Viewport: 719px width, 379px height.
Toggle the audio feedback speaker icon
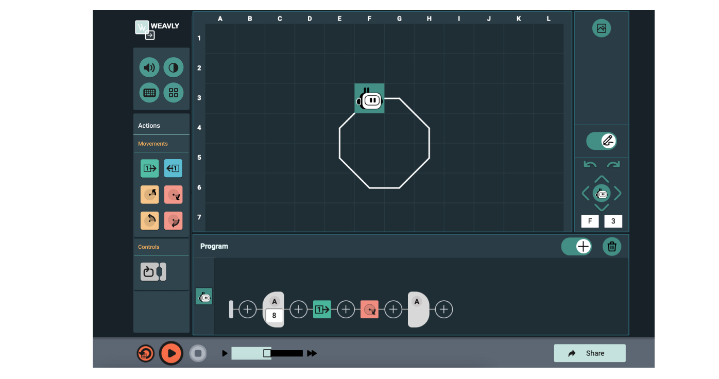149,67
